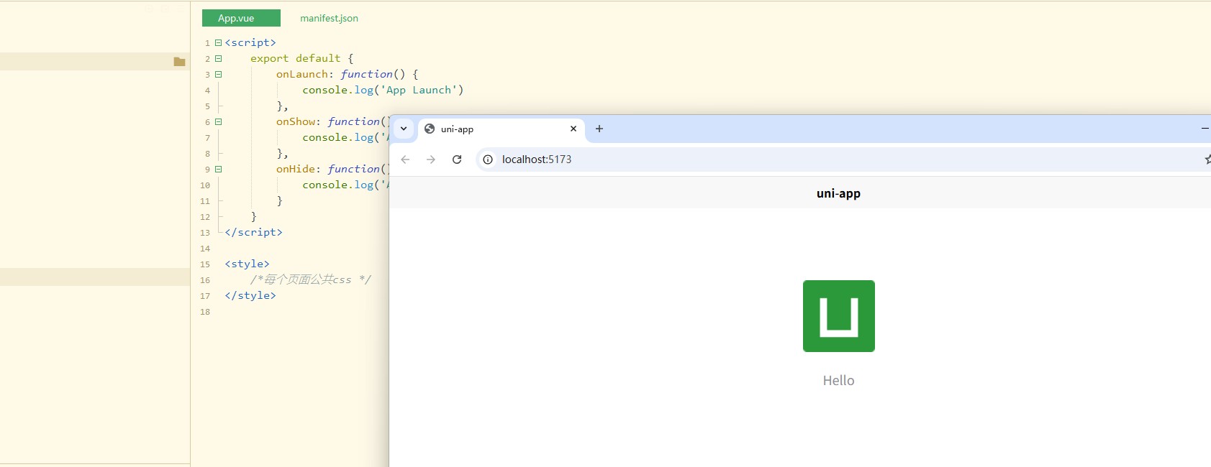1211x467 pixels.
Task: Click the opening <style> tag
Action: 247,264
